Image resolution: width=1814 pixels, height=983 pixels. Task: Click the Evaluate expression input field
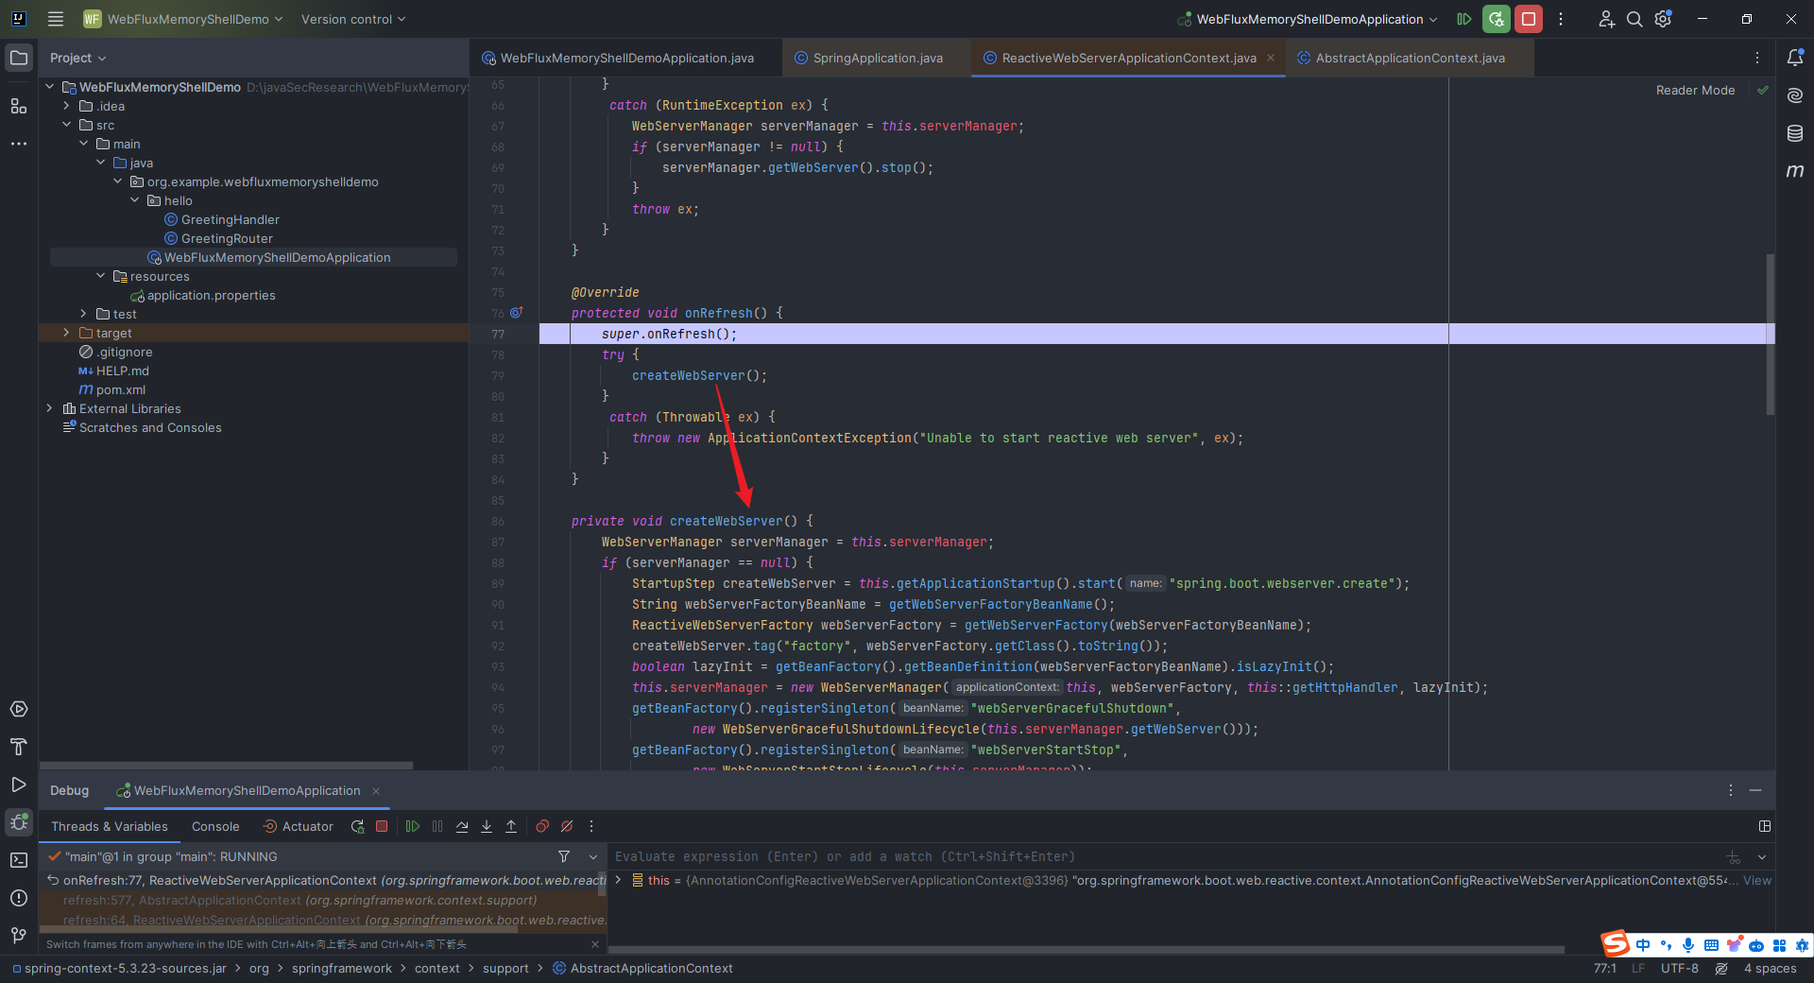click(x=1167, y=856)
